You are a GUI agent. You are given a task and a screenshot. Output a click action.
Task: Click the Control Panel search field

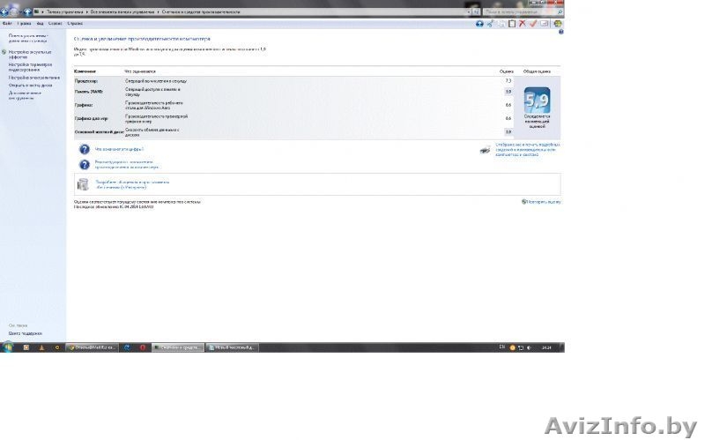520,11
